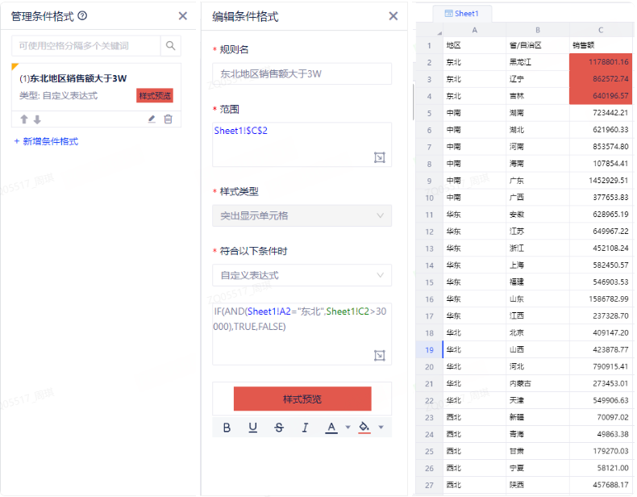Screen dimensions: 637x497
Task: Click the pencil edit icon for the rule
Action: coord(152,119)
